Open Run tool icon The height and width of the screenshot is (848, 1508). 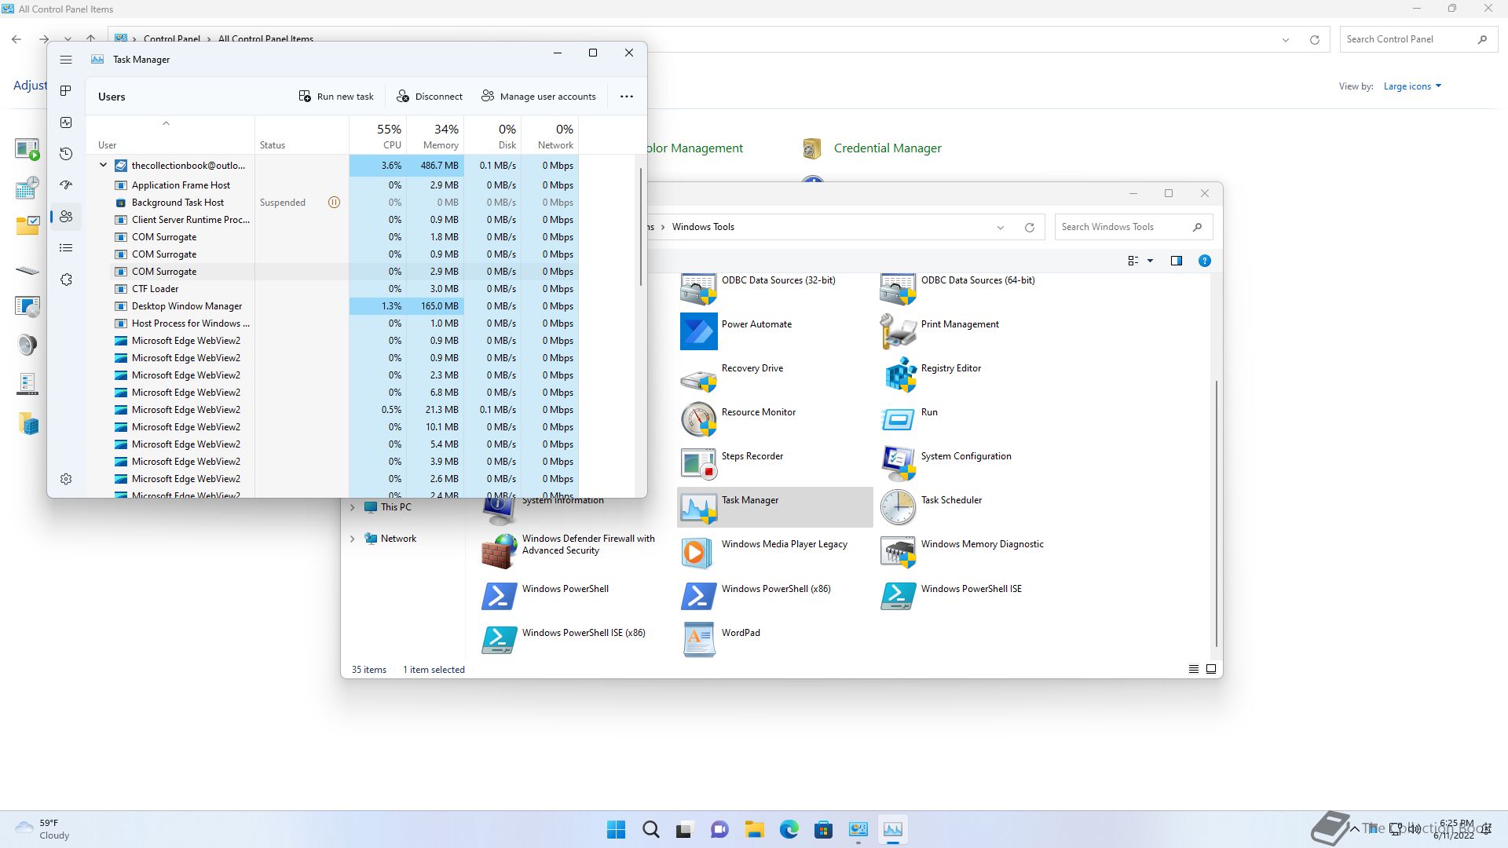point(898,419)
